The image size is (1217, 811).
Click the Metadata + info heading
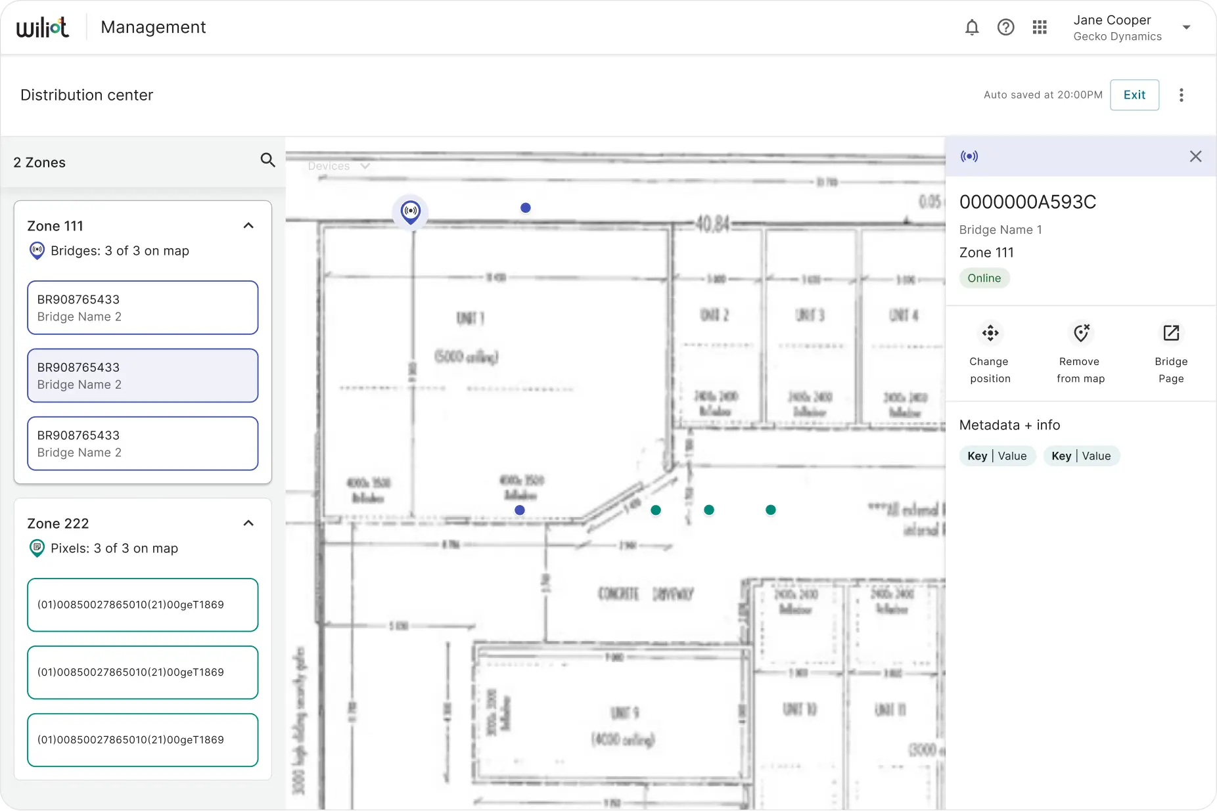(x=1009, y=425)
